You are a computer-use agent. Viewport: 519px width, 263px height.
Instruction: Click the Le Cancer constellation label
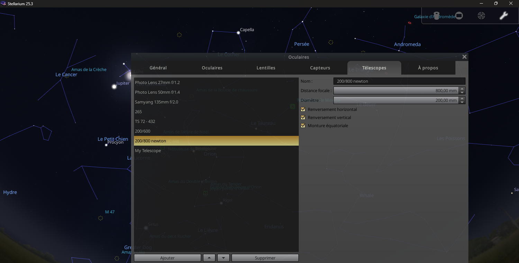(x=66, y=74)
